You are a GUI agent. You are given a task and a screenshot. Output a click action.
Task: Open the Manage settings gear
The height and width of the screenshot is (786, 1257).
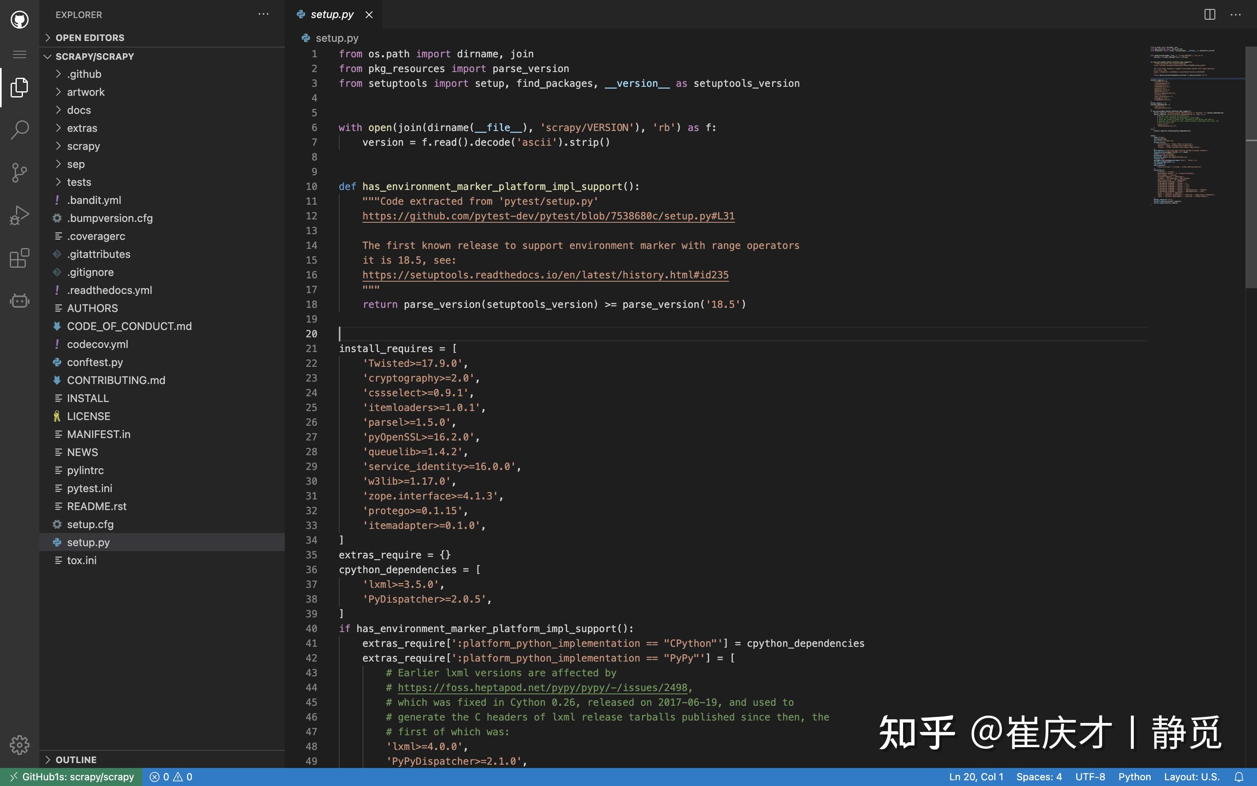click(x=19, y=745)
